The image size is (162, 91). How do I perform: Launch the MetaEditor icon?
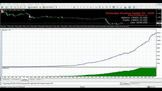(x=40, y=7)
